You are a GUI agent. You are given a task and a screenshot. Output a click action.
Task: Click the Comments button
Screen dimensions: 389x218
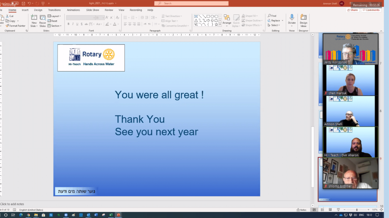tap(371, 10)
